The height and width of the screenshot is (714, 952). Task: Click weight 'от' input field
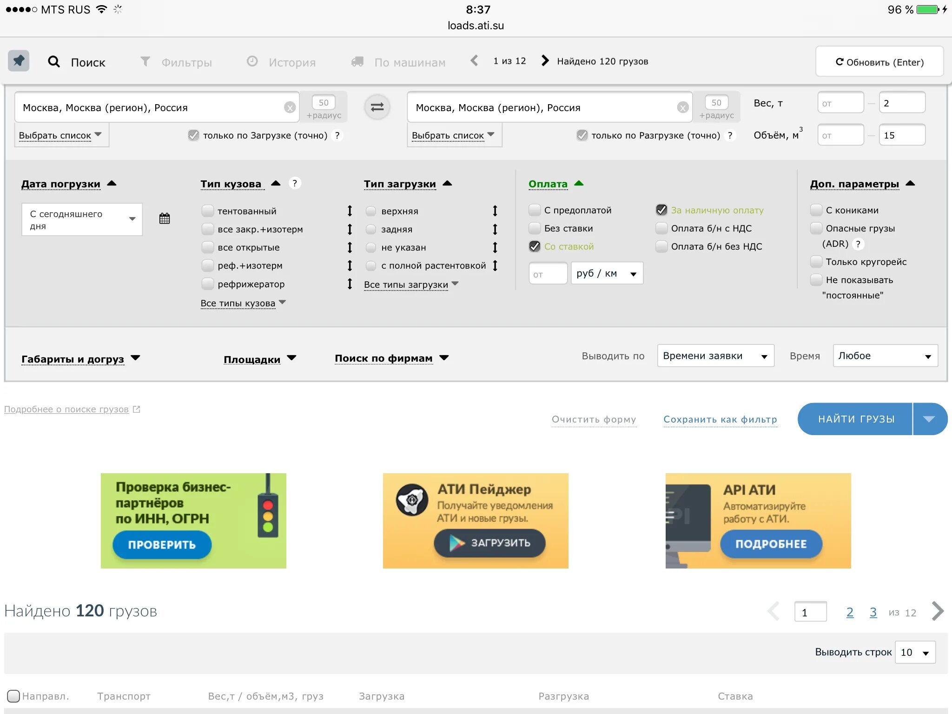pos(841,103)
